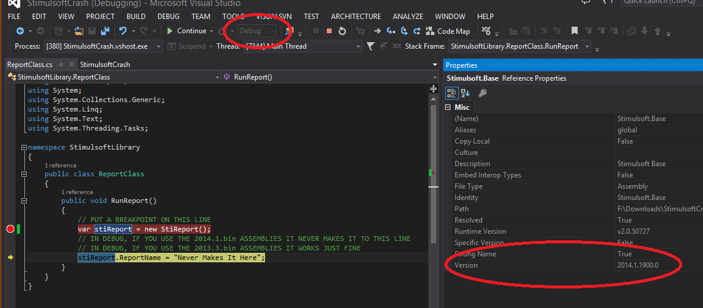Open Code Map from toolbar

coord(448,31)
